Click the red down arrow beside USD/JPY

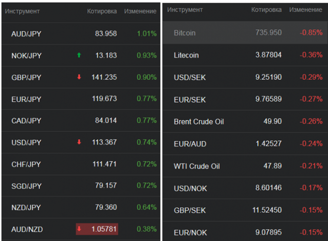(79, 142)
